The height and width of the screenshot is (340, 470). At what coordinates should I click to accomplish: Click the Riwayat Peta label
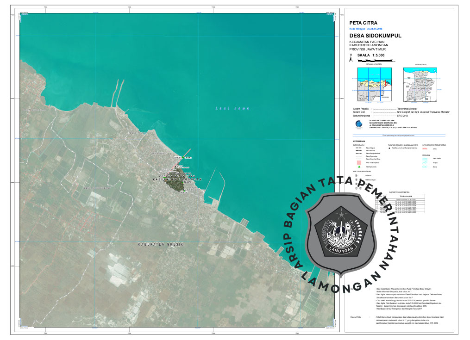coord(356,317)
